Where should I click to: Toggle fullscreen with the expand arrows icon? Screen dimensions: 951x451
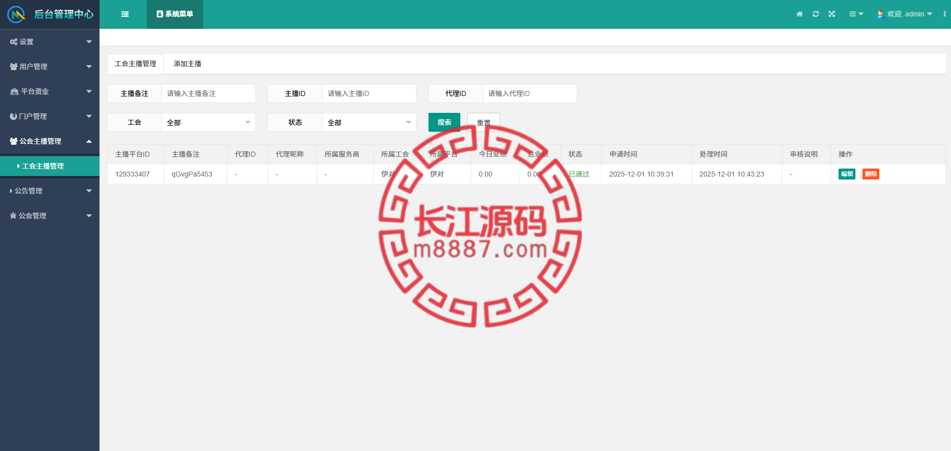(x=832, y=14)
